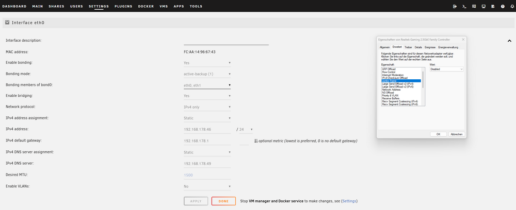Select the Settings menu item
Screen dimensions: 516x210
pos(99,6)
